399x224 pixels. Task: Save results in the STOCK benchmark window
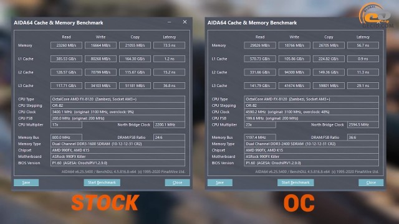26,182
